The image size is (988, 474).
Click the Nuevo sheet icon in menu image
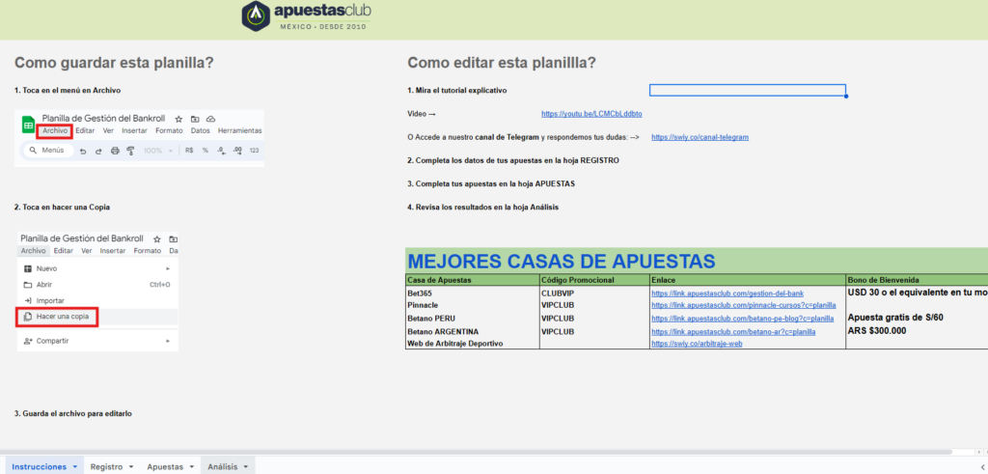(x=28, y=268)
